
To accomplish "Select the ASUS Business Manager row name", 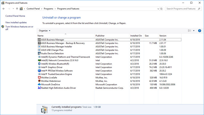I will pyautogui.click(x=53, y=40).
